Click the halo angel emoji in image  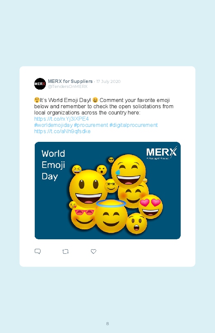[x=111, y=216]
